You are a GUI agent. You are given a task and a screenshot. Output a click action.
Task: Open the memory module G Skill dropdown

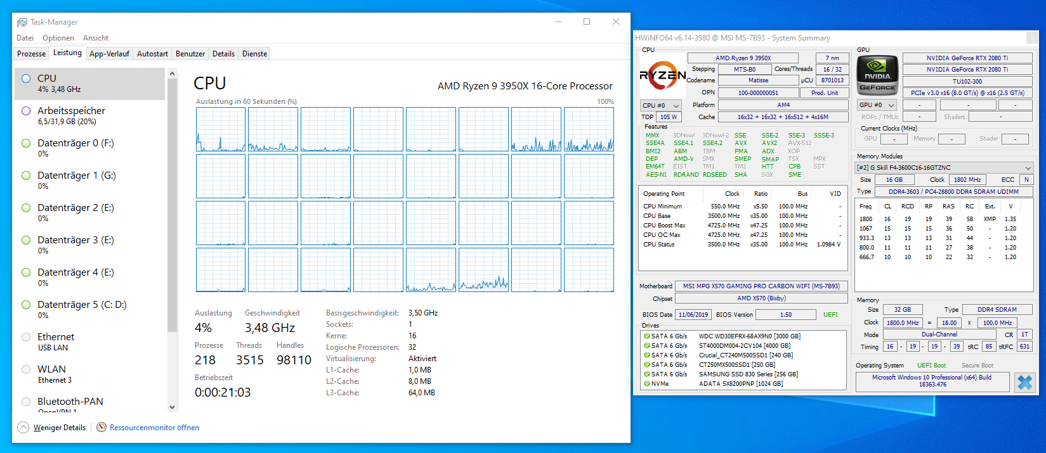944,168
